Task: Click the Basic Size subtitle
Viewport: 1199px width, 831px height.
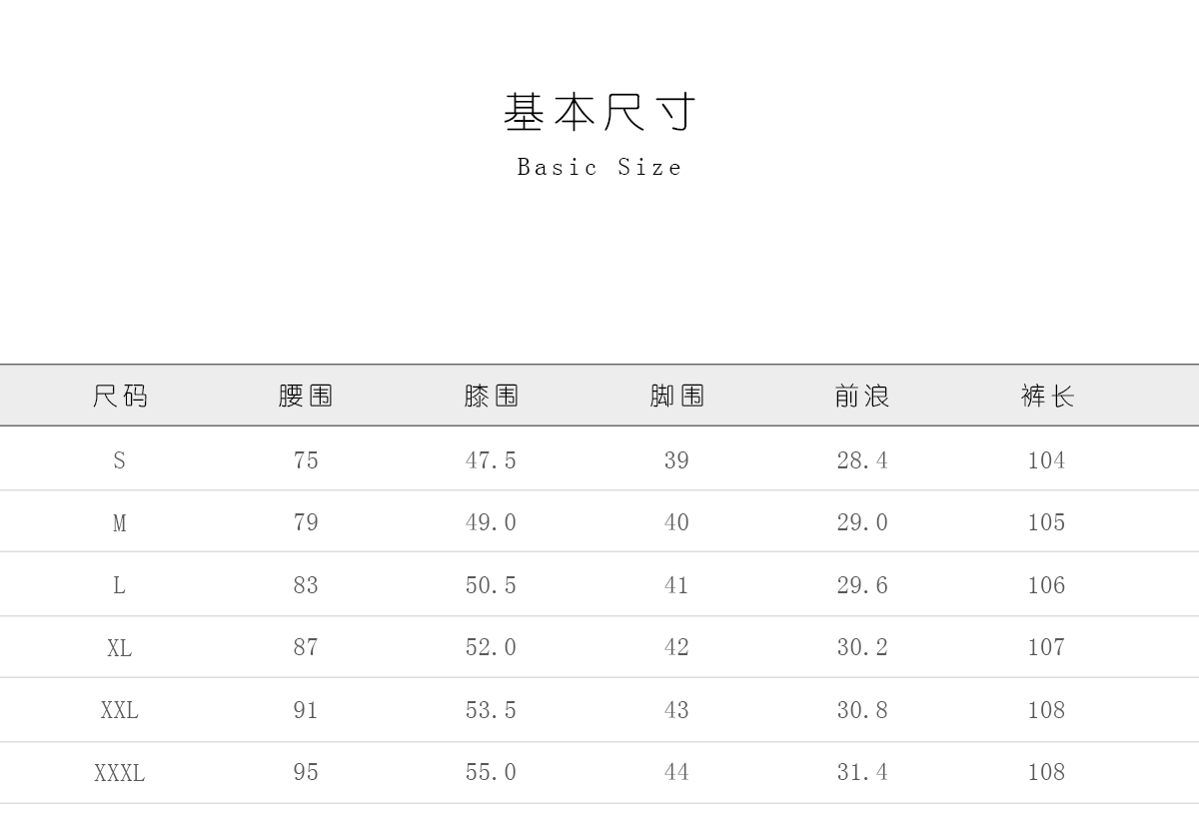Action: click(599, 168)
